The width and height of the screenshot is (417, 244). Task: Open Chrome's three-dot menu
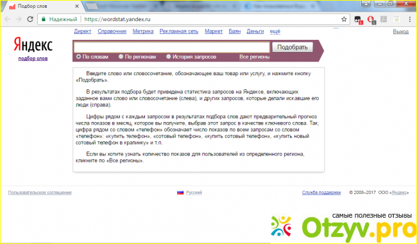pos(410,19)
